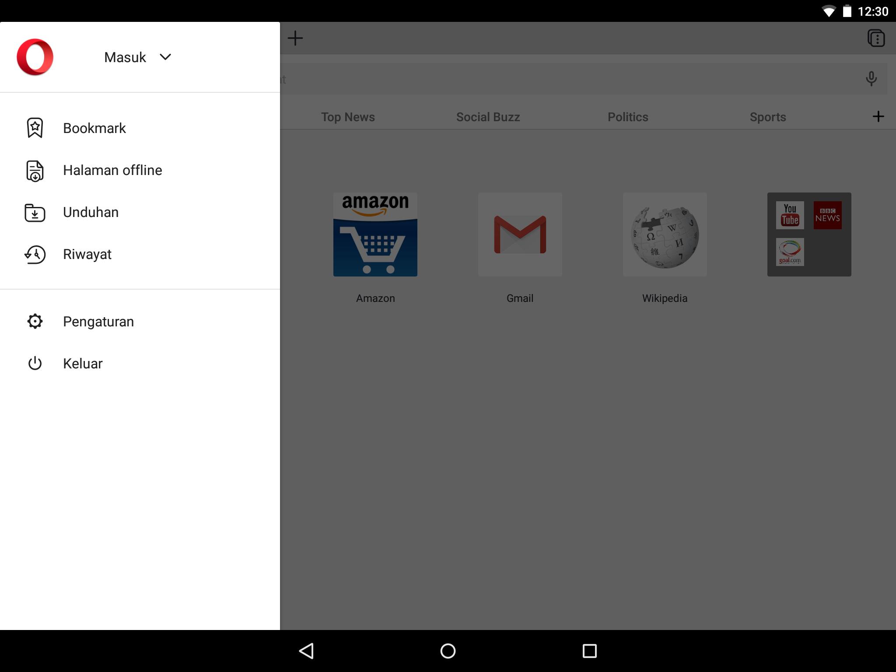Open the BBC News icon in folder

(x=828, y=215)
